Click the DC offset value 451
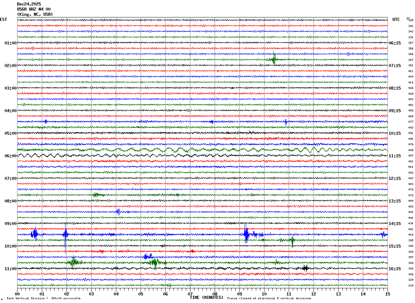Viewport: 415px width, 303px height. point(411,105)
